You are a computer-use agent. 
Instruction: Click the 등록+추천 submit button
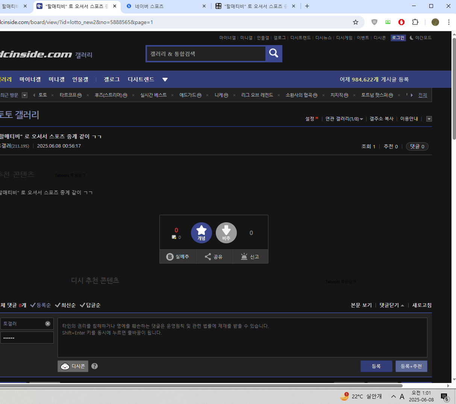(411, 366)
